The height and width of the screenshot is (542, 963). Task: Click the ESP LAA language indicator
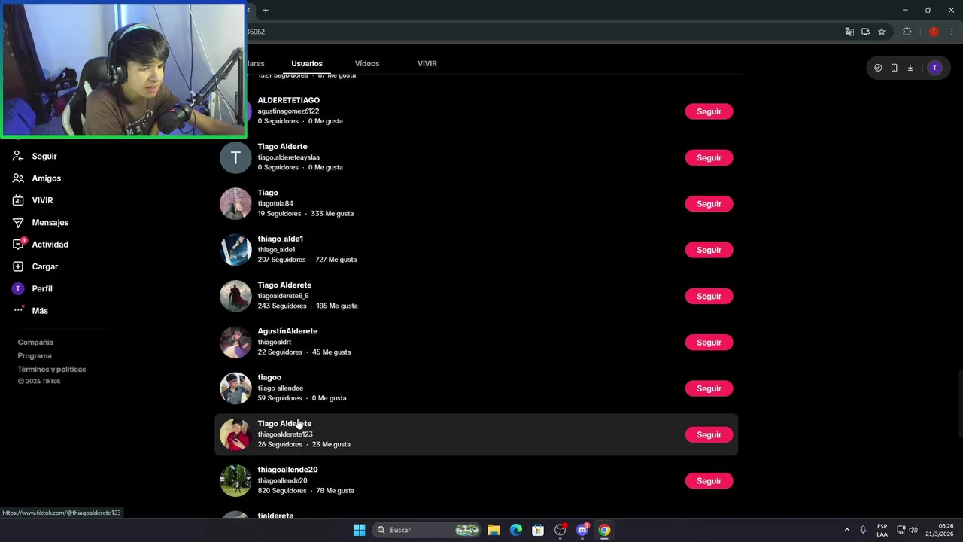(x=882, y=530)
